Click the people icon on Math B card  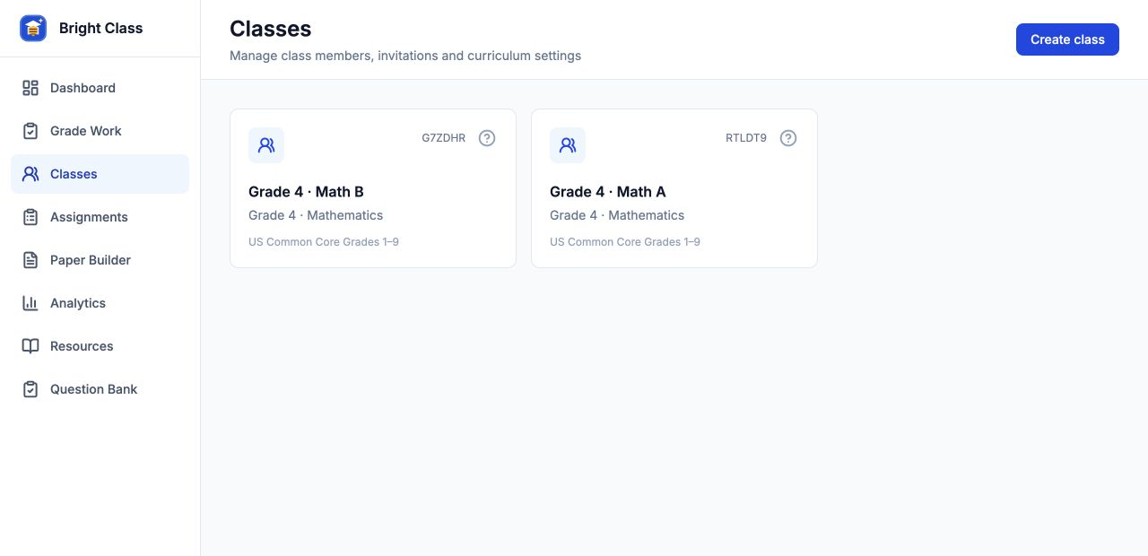pos(266,145)
